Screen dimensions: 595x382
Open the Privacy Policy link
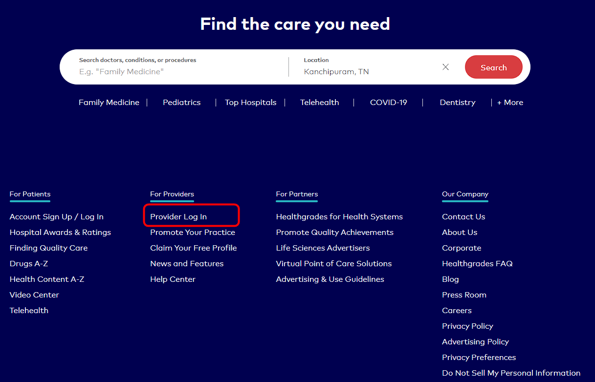point(467,326)
